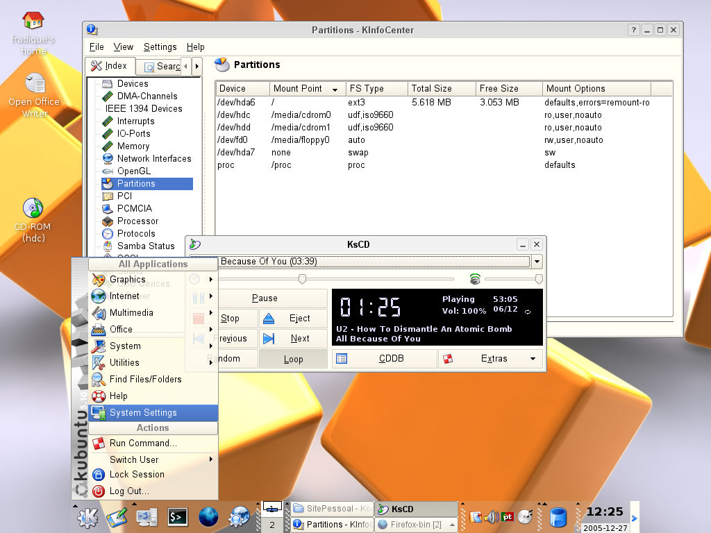Open Office submenu in the K menu
711x533 pixels.
(153, 330)
